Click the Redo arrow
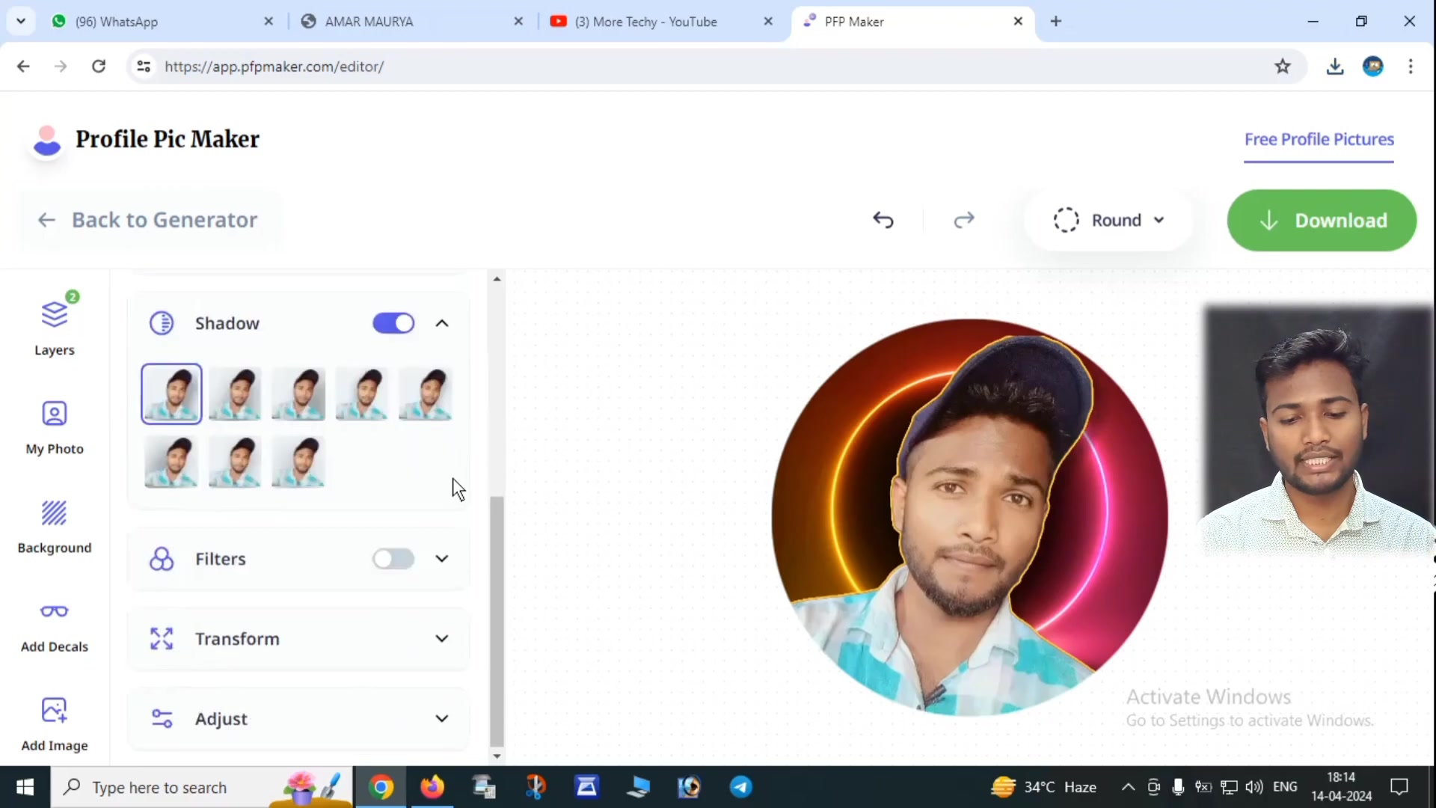Image resolution: width=1436 pixels, height=808 pixels. coord(964,220)
